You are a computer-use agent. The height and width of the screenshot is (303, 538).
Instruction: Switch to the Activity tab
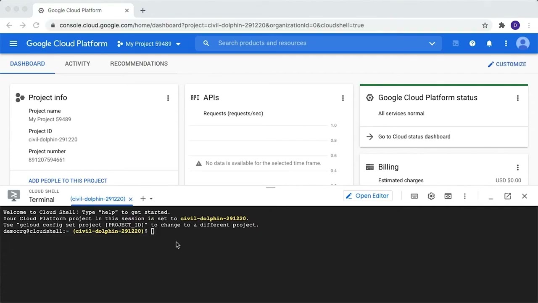77,64
